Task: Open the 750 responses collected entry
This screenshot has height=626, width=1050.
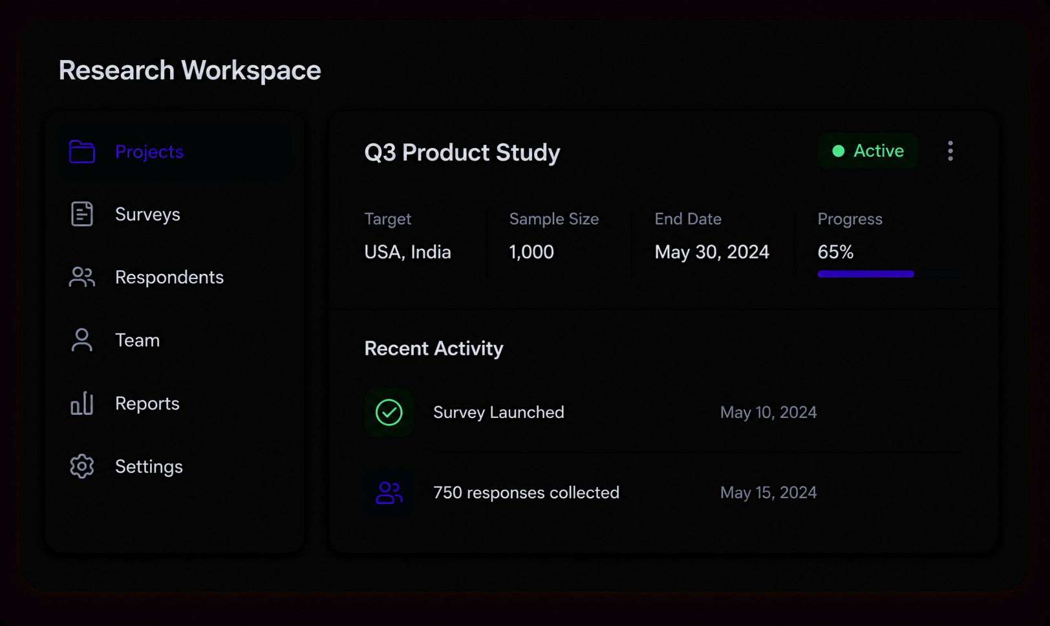Action: click(663, 492)
